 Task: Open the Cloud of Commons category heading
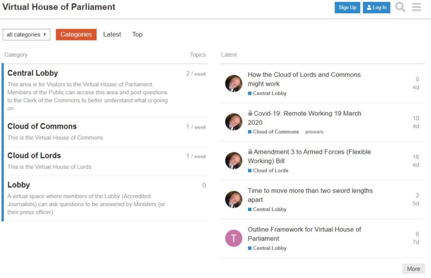[x=42, y=126]
